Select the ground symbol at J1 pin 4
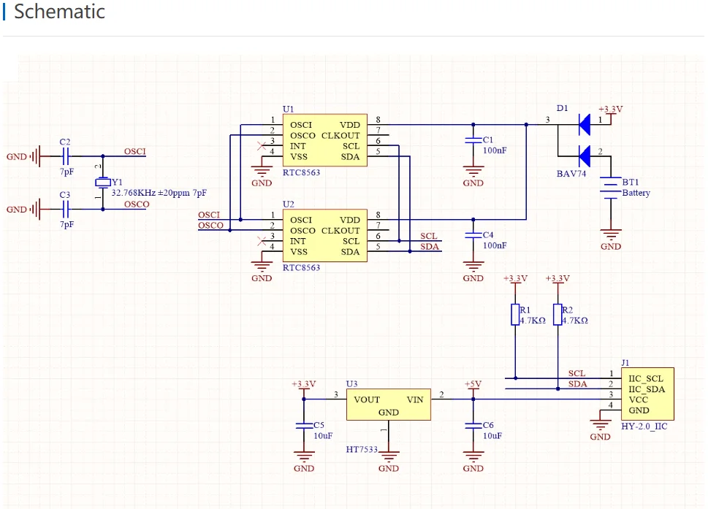The width and height of the screenshot is (708, 509). (x=600, y=426)
